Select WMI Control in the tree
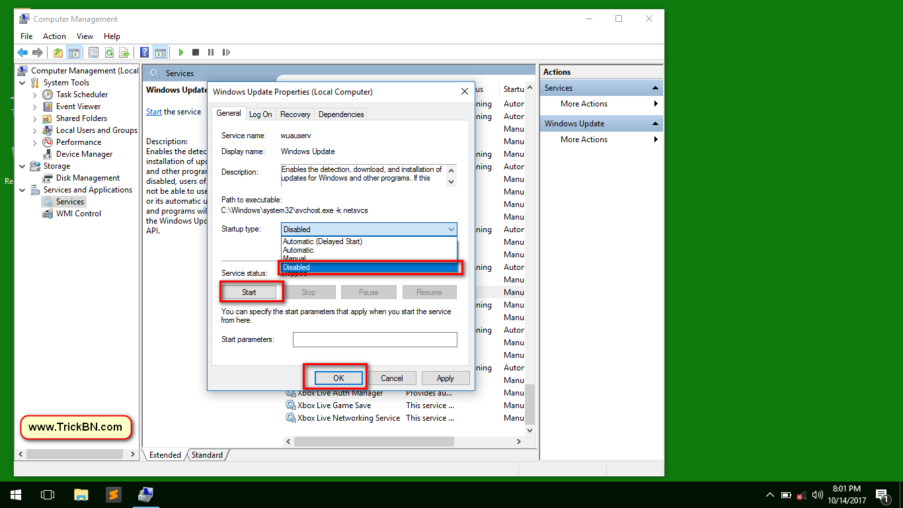This screenshot has width=903, height=508. (79, 214)
